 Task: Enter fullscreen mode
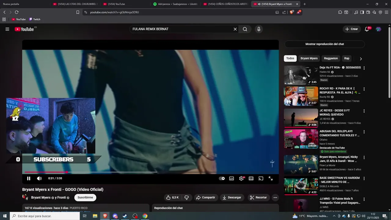271,178
